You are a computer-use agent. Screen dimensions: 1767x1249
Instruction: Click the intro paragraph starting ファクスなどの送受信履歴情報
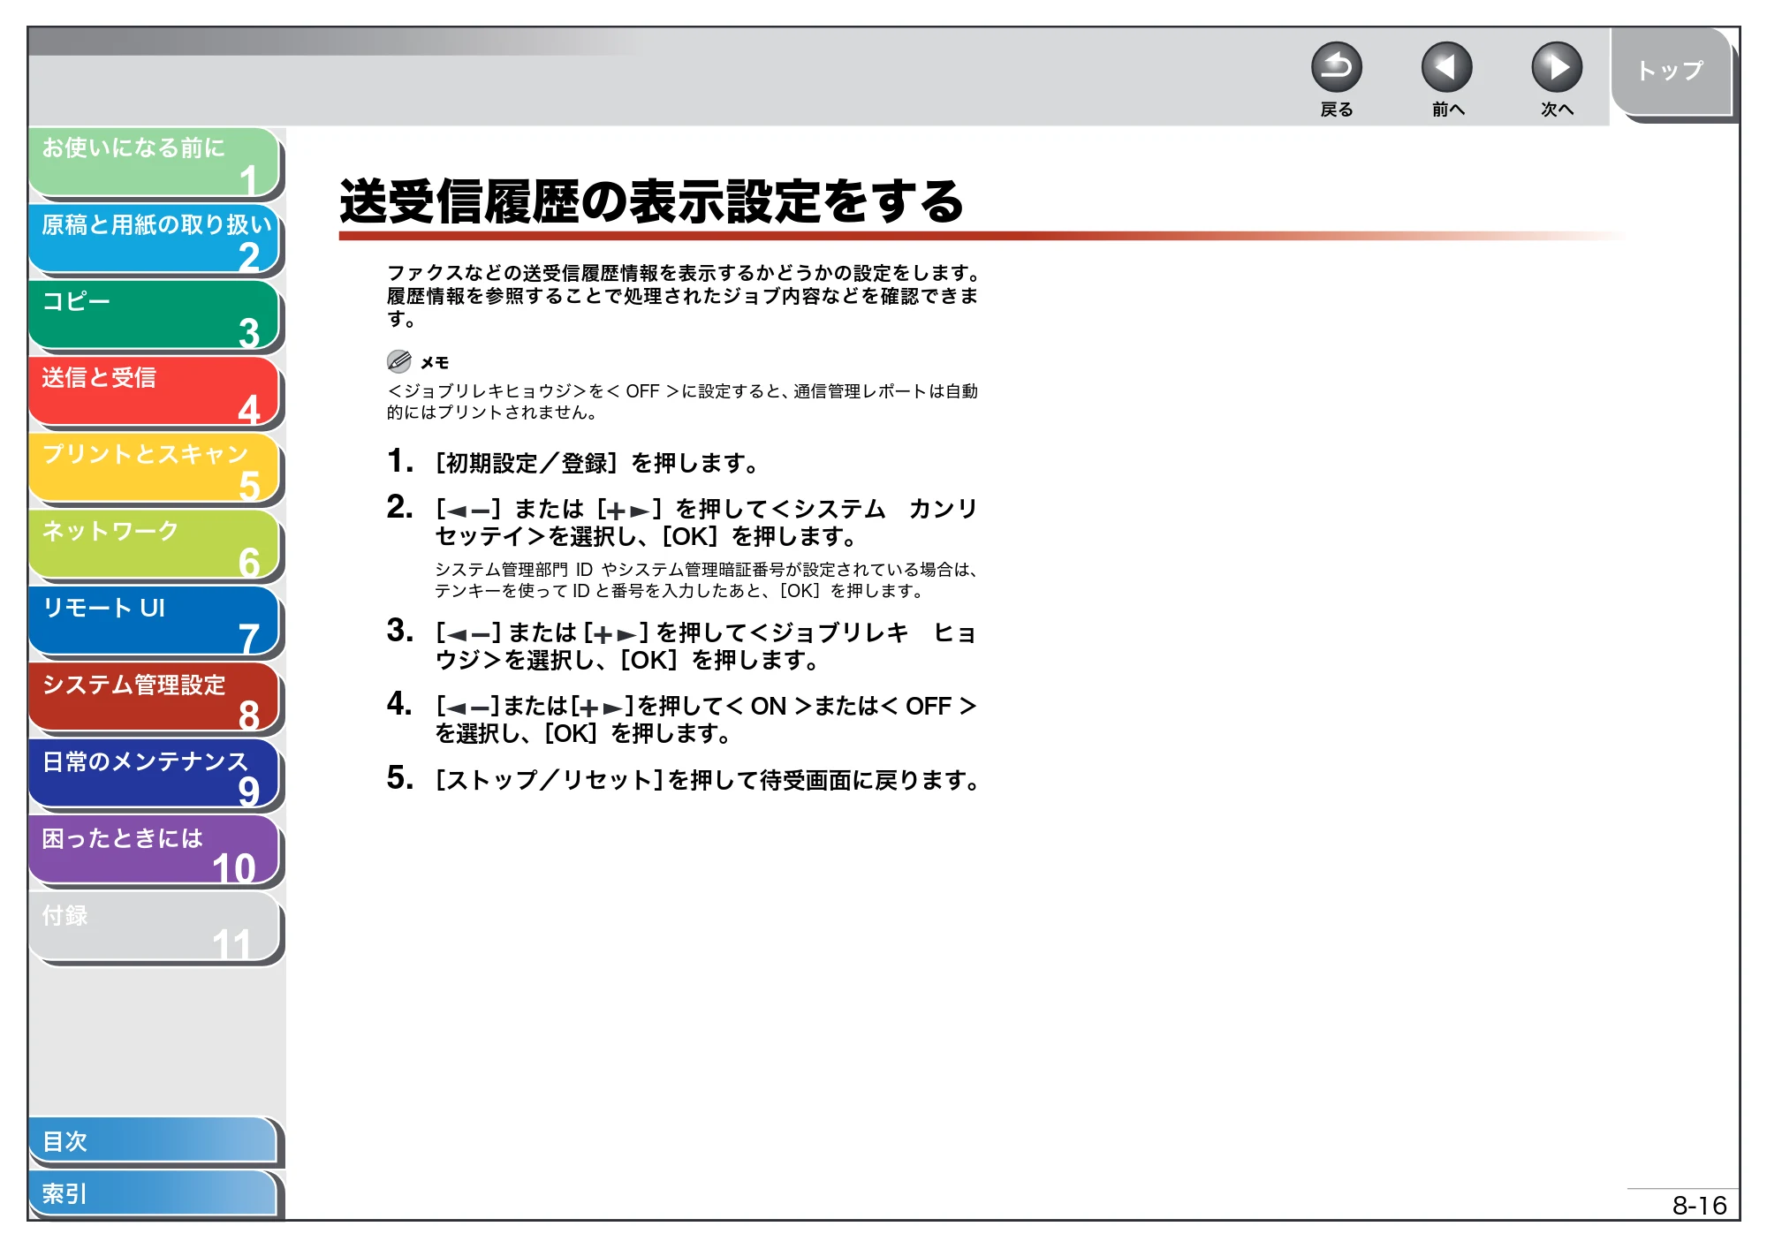click(684, 296)
